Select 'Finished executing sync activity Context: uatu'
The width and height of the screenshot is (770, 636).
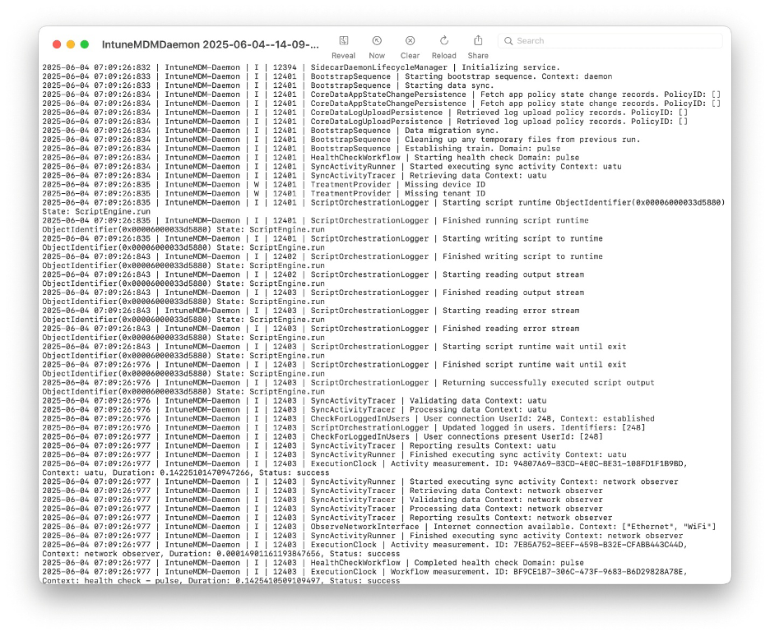(x=335, y=454)
